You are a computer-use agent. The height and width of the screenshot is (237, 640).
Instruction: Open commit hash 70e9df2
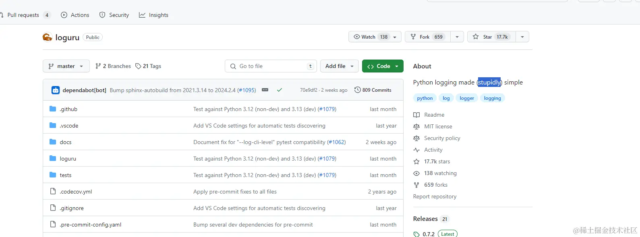pos(309,90)
